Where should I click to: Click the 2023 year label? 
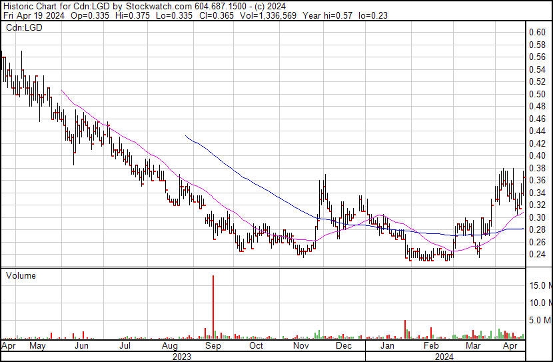[x=181, y=357]
